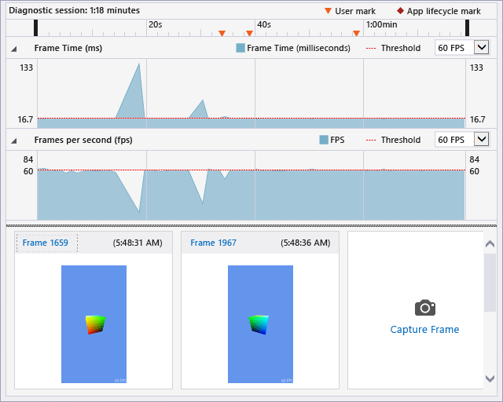This screenshot has width=503, height=402.
Task: Collapse the Frame Time (ms) graph
Action: (x=14, y=49)
